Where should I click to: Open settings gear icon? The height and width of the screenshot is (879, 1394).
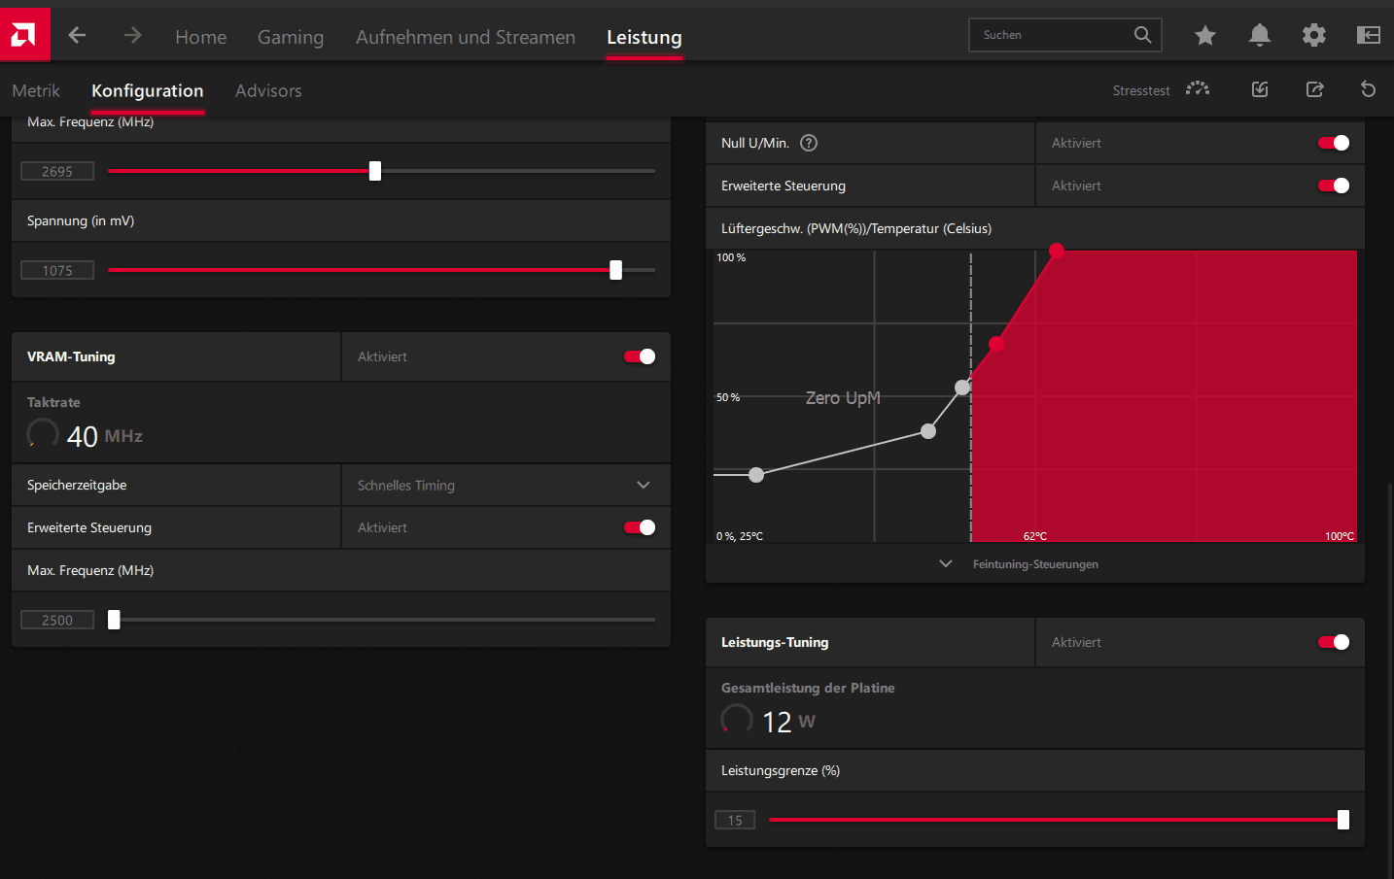[x=1314, y=35]
